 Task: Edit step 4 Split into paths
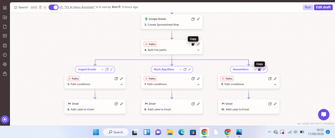pyautogui.click(x=198, y=44)
